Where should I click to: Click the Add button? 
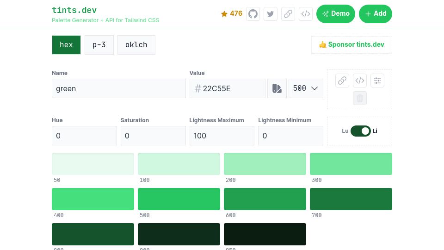click(376, 14)
